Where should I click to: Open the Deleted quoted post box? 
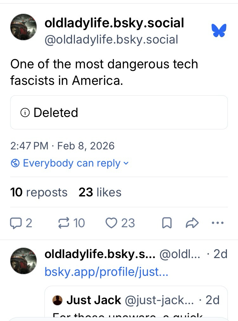pyautogui.click(x=119, y=113)
